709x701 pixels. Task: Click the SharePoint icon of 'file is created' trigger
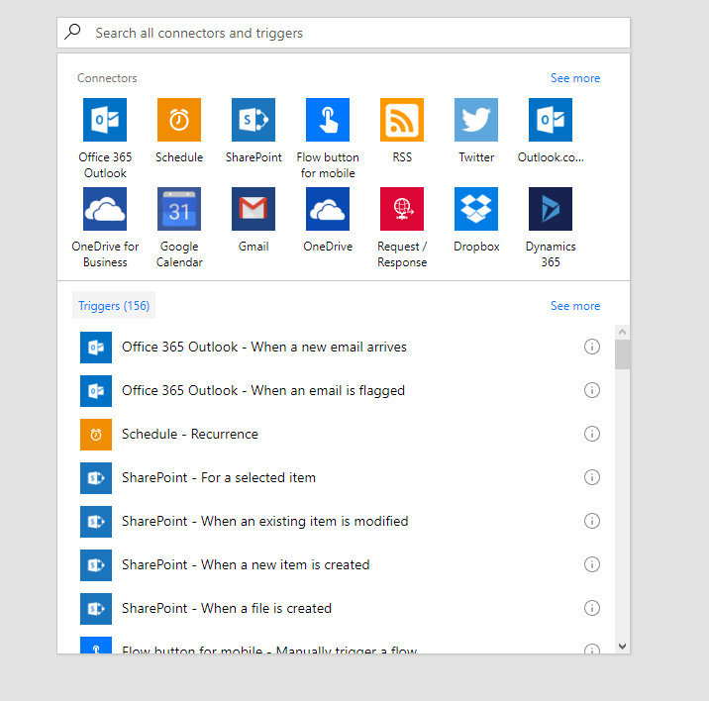coord(96,609)
